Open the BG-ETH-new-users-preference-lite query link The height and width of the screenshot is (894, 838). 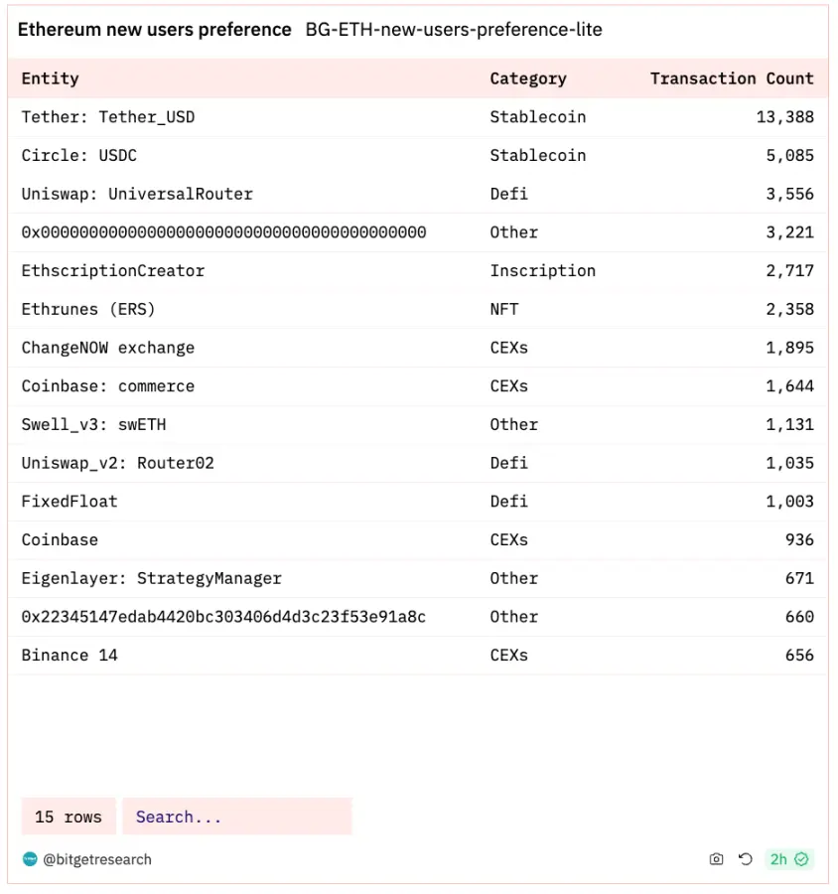pyautogui.click(x=453, y=30)
